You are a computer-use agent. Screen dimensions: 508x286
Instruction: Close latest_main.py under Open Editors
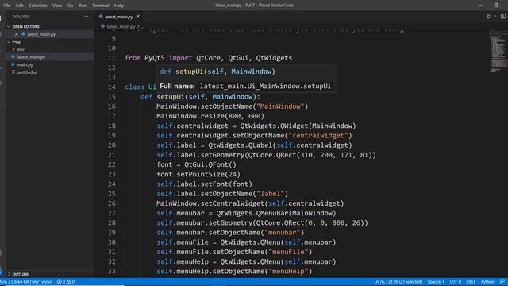pyautogui.click(x=17, y=34)
